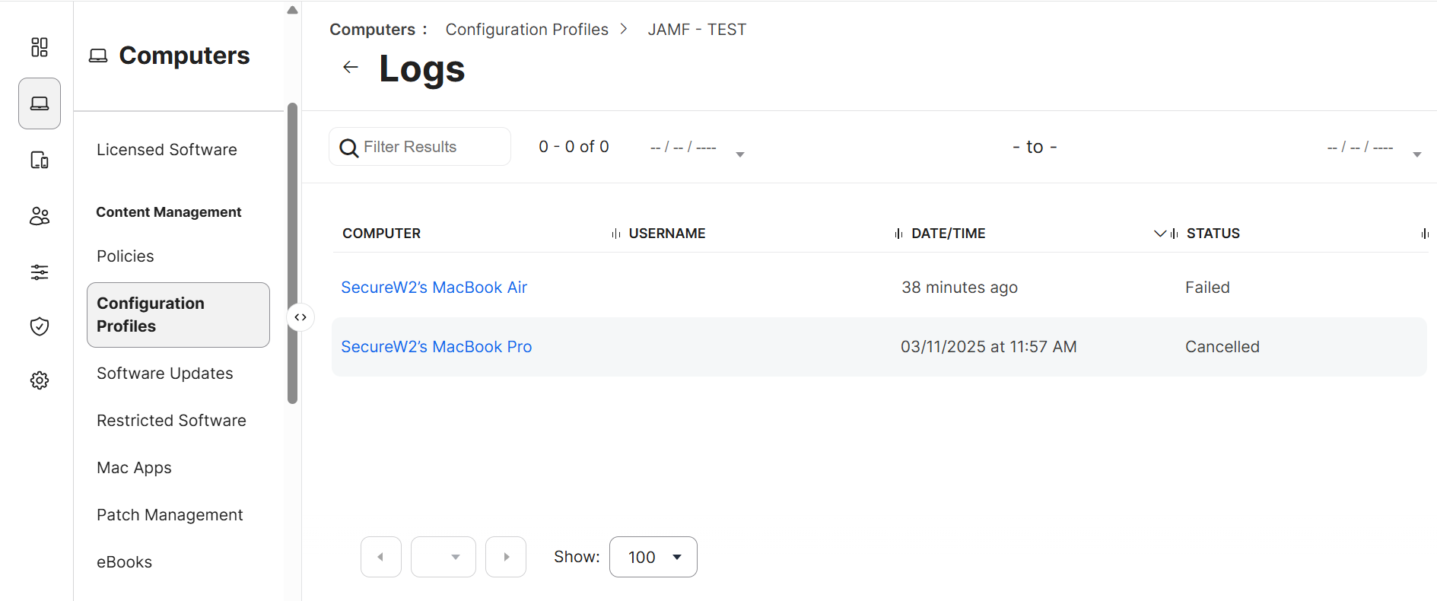Open the end date dropdown
This screenshot has width=1437, height=601.
(1416, 154)
